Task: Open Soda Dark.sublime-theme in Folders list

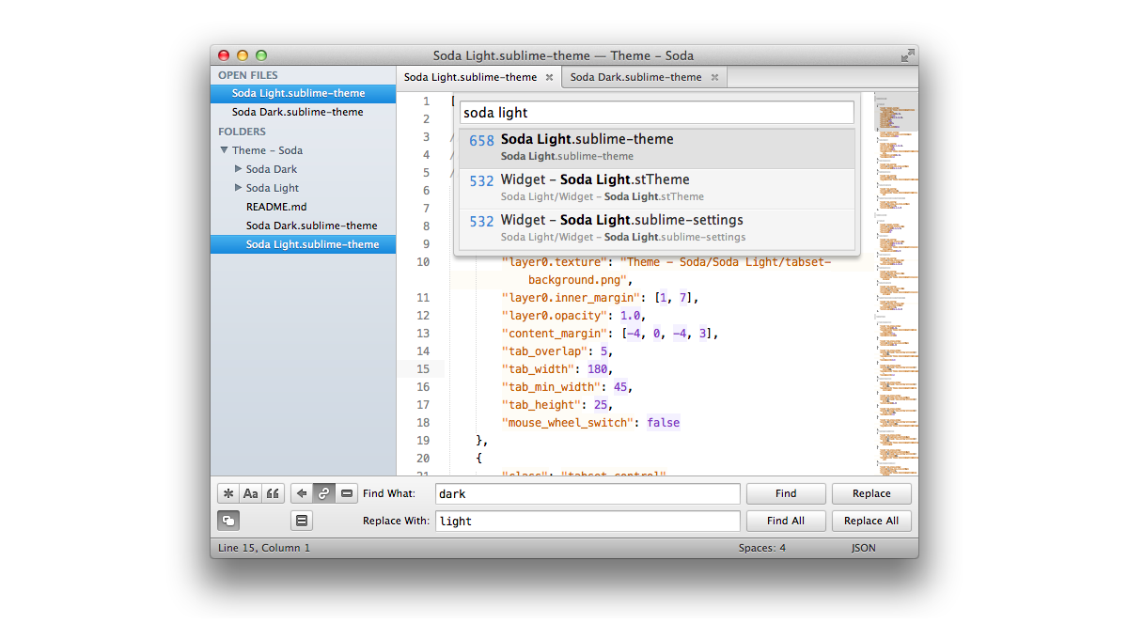Action: coord(303,226)
